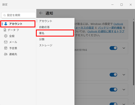Minimize the 設定 window
Screen dimensions: 135x105
coord(112,5)
